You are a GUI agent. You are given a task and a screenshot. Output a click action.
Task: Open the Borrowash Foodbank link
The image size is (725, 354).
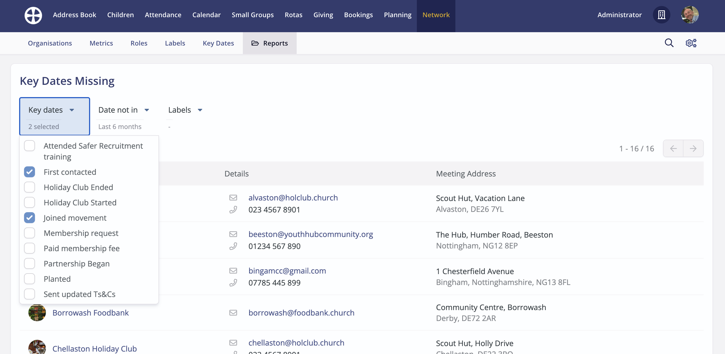[x=90, y=313]
